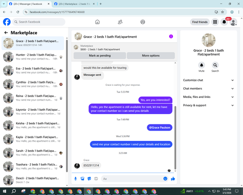The width and height of the screenshot is (243, 195).
Task: Click the taskbar clock showing 5:45 PM
Action: point(227,191)
